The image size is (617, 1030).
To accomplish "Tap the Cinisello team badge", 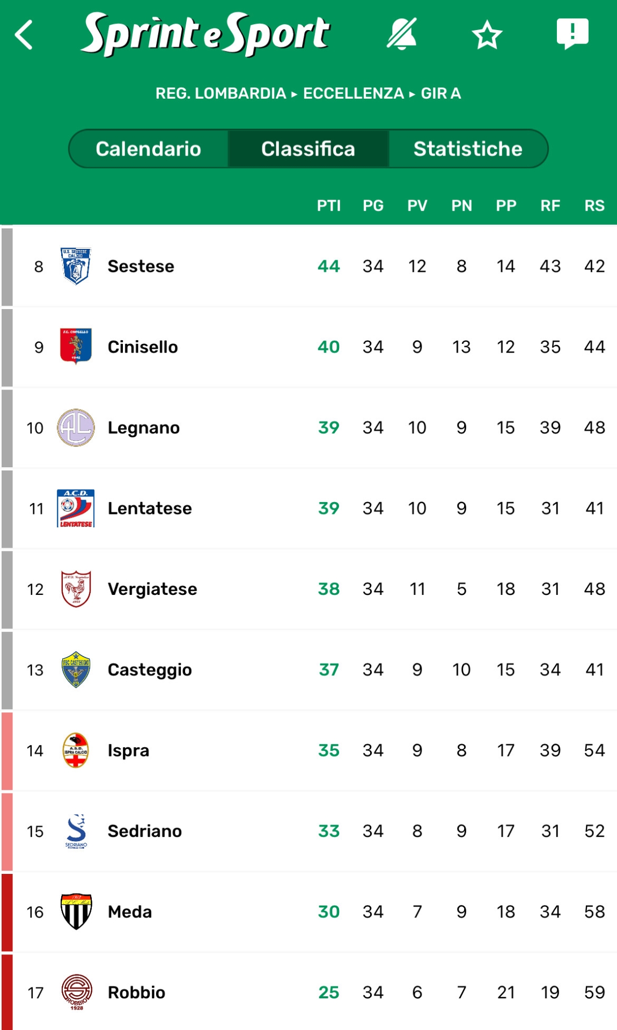I will point(76,347).
